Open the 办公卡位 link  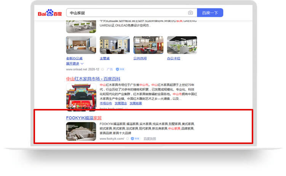[x=174, y=58]
